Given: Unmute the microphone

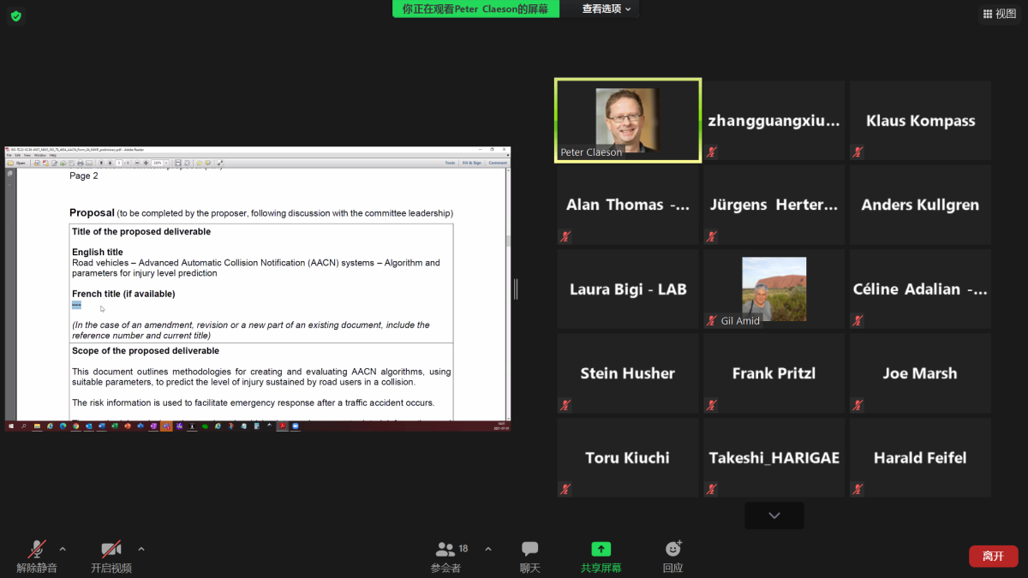Looking at the screenshot, I should (37, 550).
